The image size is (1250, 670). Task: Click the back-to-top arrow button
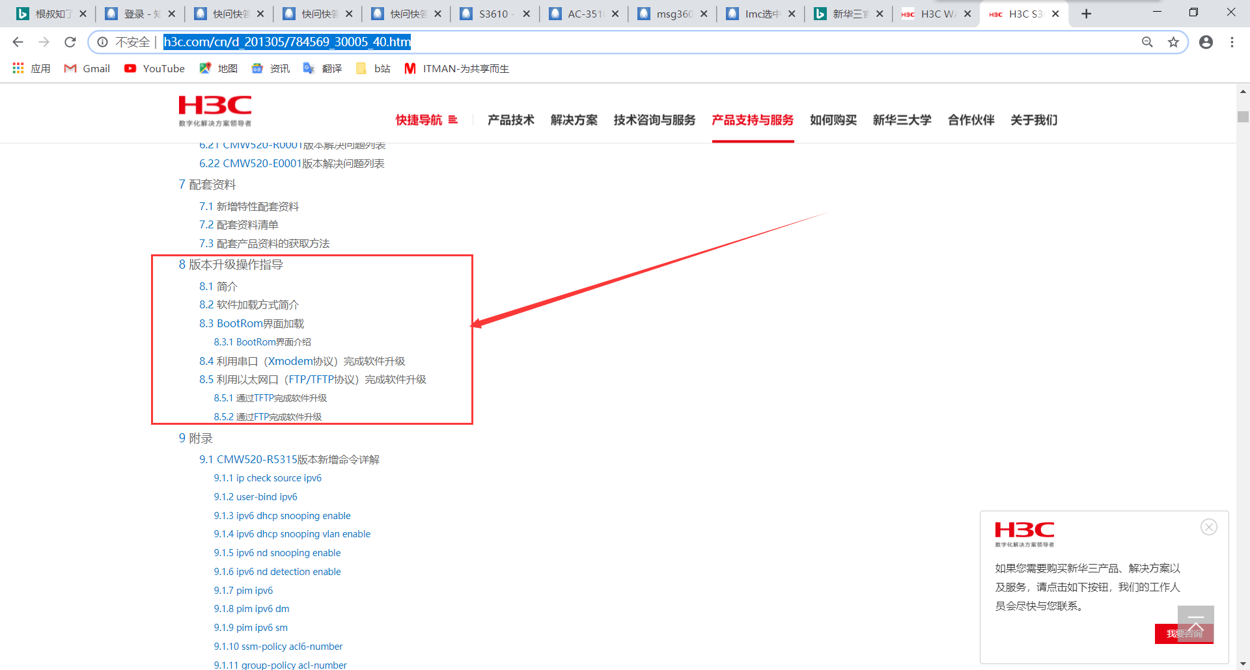click(x=1196, y=623)
